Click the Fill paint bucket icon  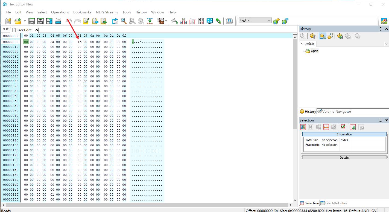[x=175, y=21]
